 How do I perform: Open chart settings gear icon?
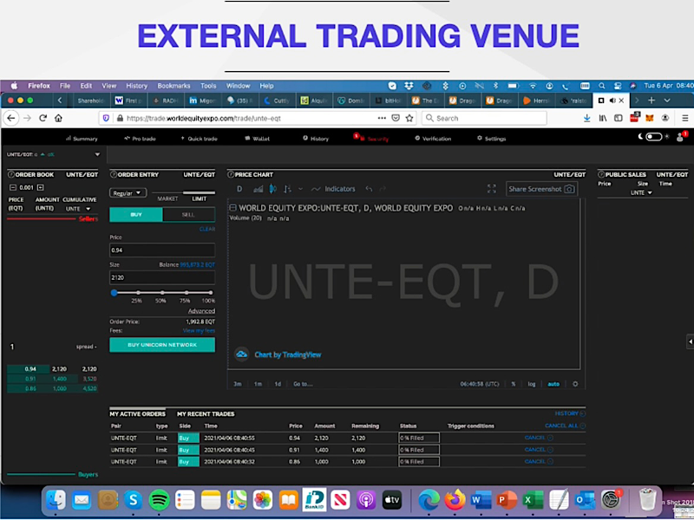(x=575, y=384)
